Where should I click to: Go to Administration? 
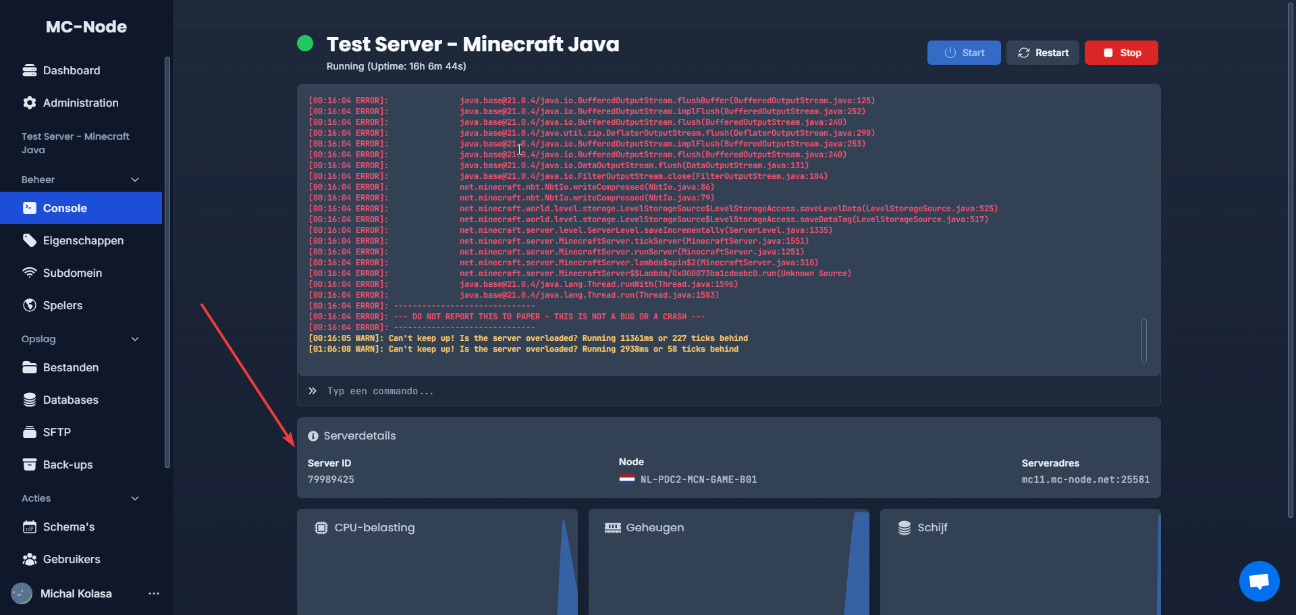[81, 103]
